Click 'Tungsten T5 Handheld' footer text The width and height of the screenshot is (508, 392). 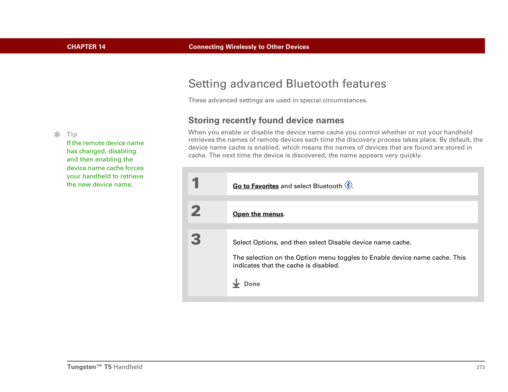pyautogui.click(x=105, y=367)
